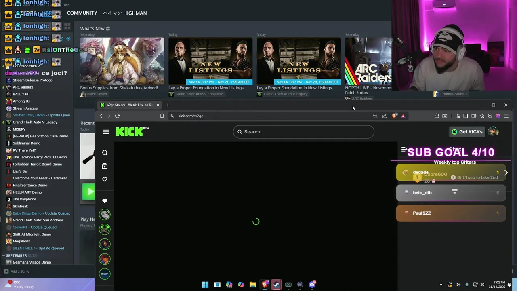The height and width of the screenshot is (291, 517).
Task: Open the music note playlist icon
Action: coord(458,116)
